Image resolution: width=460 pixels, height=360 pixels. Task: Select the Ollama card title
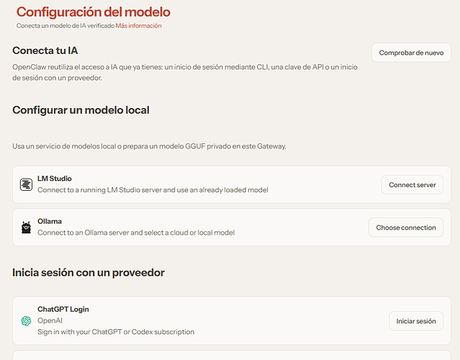[50, 221]
